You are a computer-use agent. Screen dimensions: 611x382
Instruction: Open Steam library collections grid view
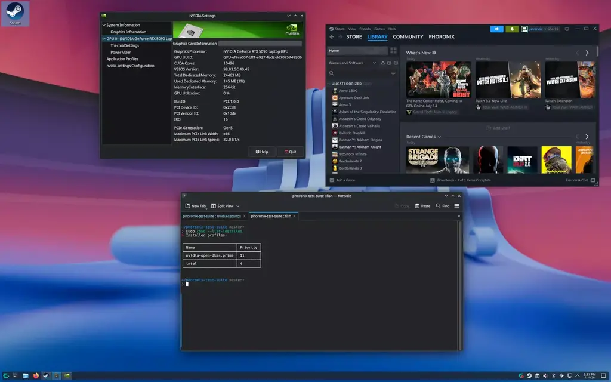point(393,51)
